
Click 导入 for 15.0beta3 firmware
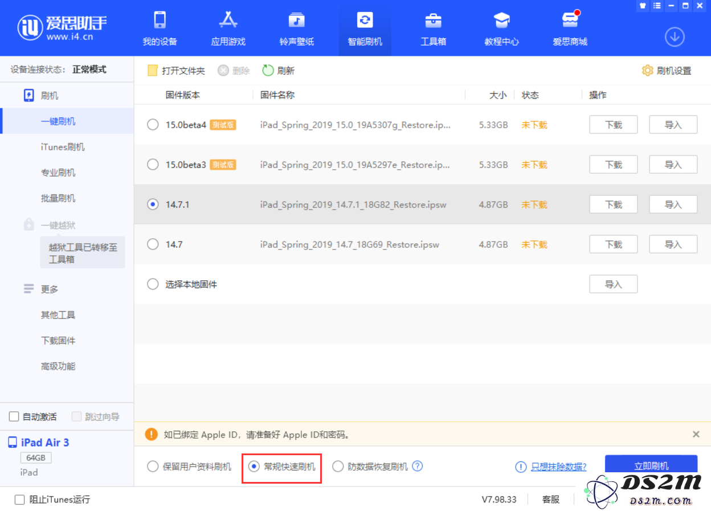pyautogui.click(x=673, y=165)
